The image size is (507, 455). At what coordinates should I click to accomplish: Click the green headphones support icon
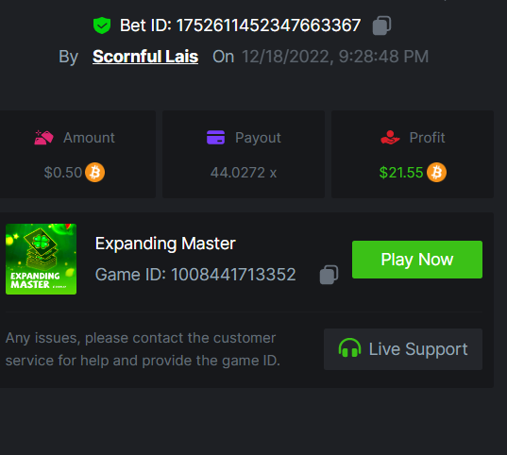pos(349,348)
